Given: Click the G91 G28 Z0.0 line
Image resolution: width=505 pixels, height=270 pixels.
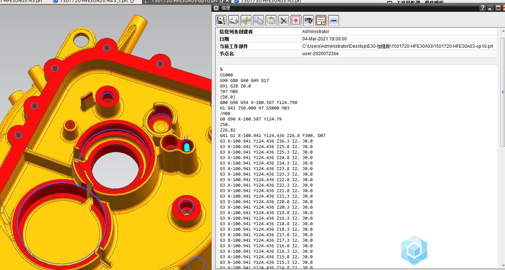Looking at the screenshot, I should [235, 86].
